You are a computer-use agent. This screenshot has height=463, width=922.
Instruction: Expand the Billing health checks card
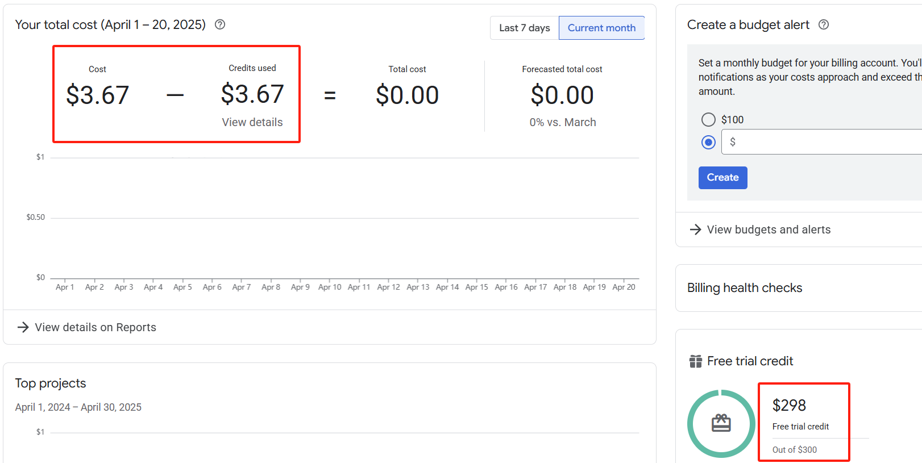tap(745, 288)
